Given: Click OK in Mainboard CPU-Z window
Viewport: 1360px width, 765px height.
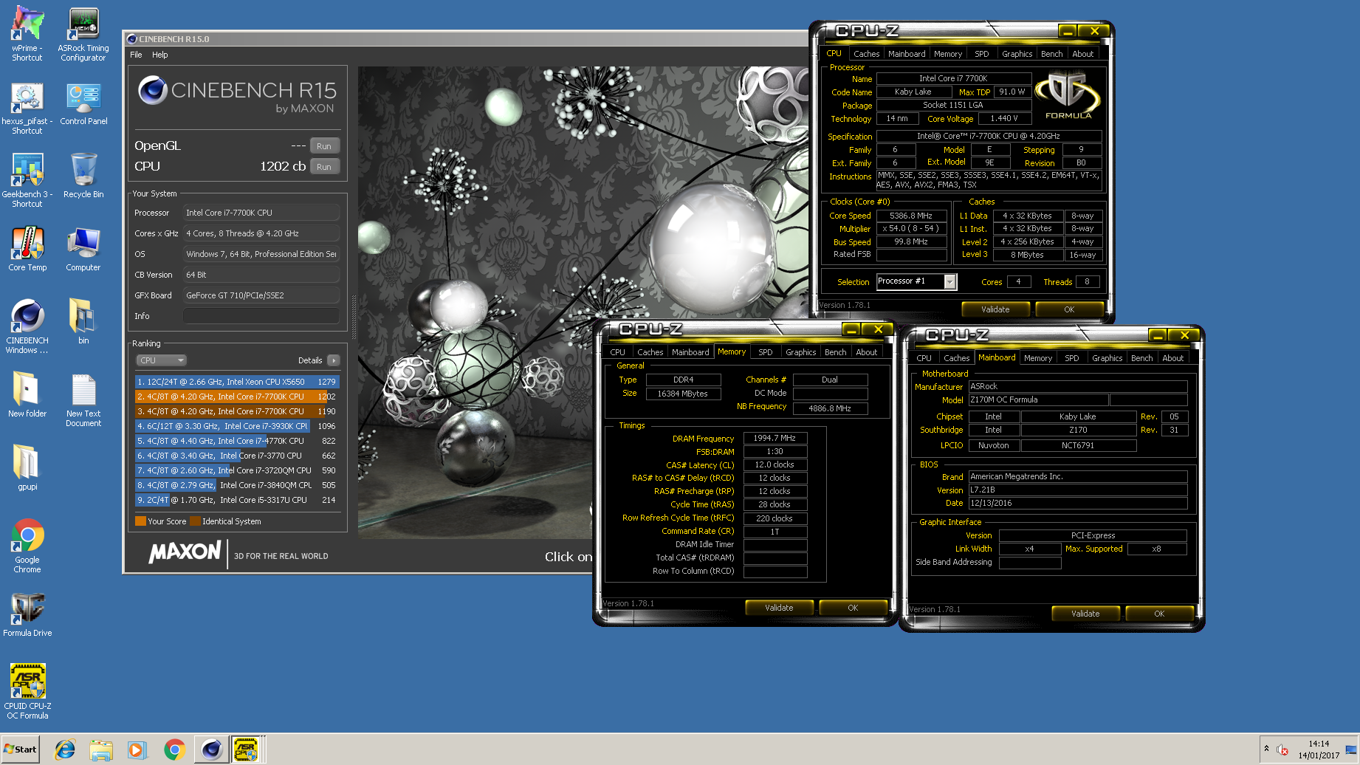Looking at the screenshot, I should coord(1159,614).
